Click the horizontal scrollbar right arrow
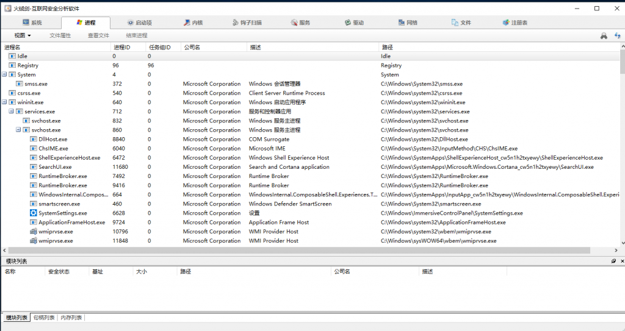 pyautogui.click(x=616, y=250)
